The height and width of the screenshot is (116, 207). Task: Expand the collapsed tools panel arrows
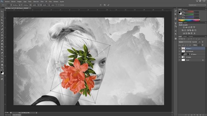[x=1, y=8]
